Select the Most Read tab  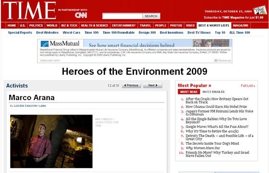click(189, 92)
